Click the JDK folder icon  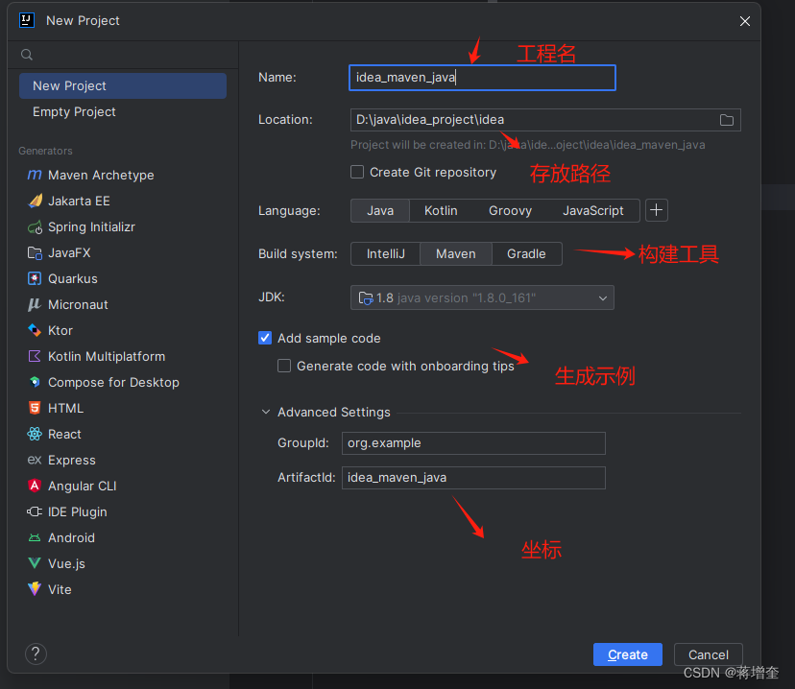(x=366, y=297)
